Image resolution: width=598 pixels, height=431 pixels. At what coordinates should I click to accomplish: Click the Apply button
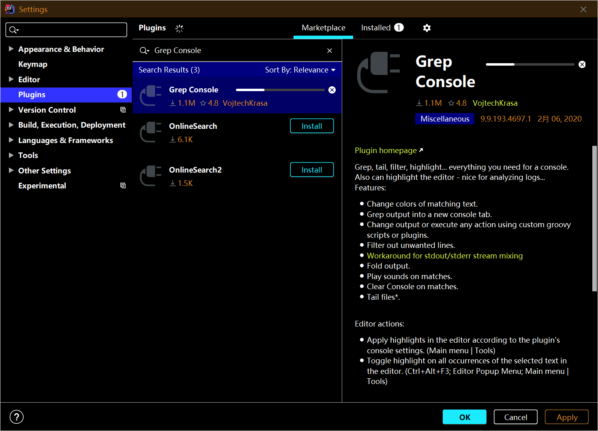tap(567, 417)
